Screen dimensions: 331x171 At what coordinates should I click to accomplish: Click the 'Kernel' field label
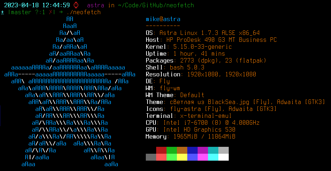click(156, 47)
